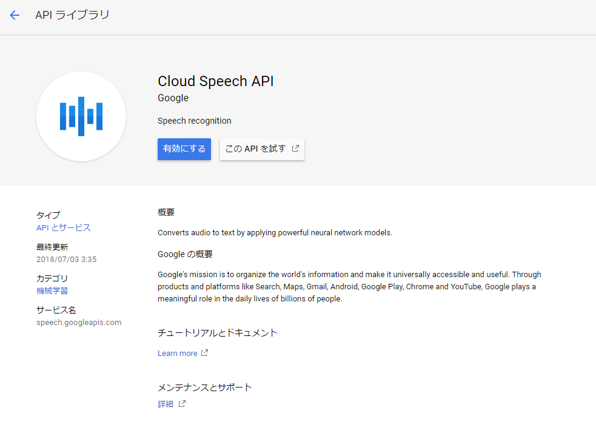This screenshot has width=596, height=433.
Task: Click external-link icon in この API を試す button
Action: (295, 149)
